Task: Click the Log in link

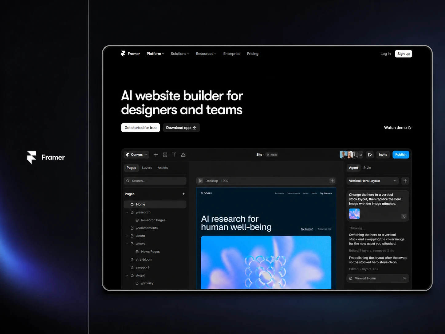Action: coord(385,54)
